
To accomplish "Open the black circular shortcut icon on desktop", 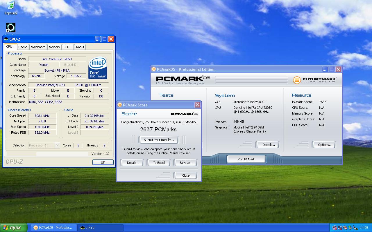I will tap(10, 28).
